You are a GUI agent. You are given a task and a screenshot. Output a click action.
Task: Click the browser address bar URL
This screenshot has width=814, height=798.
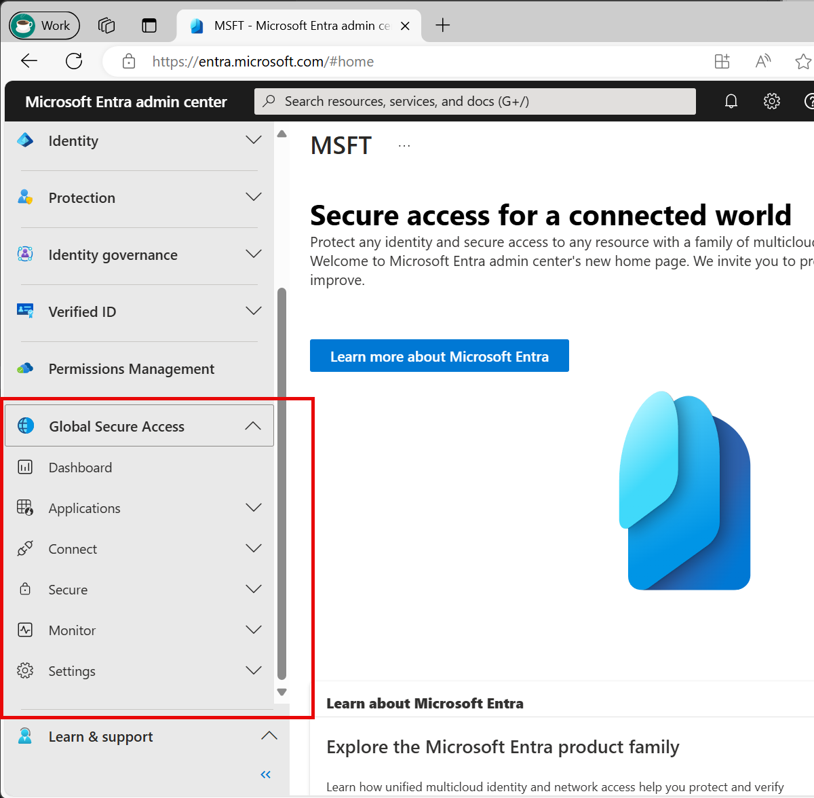[x=263, y=62]
